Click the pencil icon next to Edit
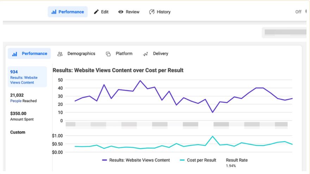Viewport: 310px width, 174px height. [x=96, y=12]
